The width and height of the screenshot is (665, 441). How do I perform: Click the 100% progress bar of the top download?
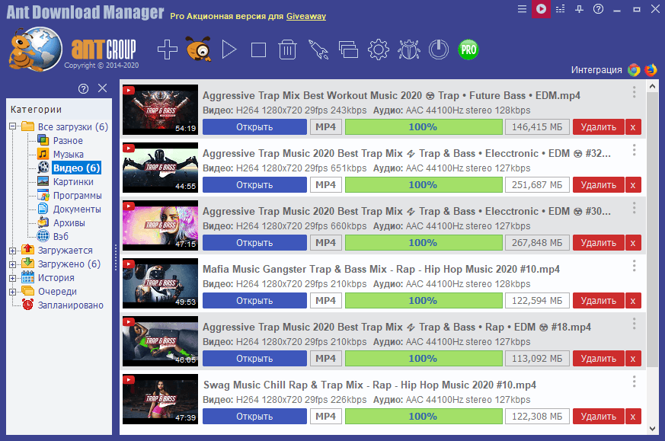tap(424, 126)
